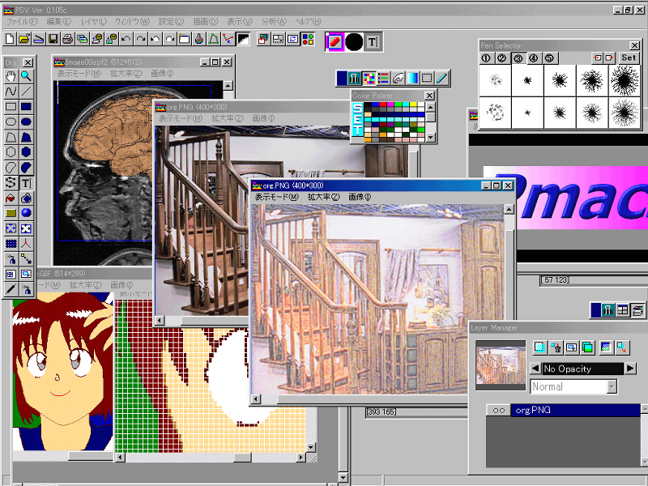Switch to Pen Selector set 5
The width and height of the screenshot is (648, 486).
(x=549, y=58)
